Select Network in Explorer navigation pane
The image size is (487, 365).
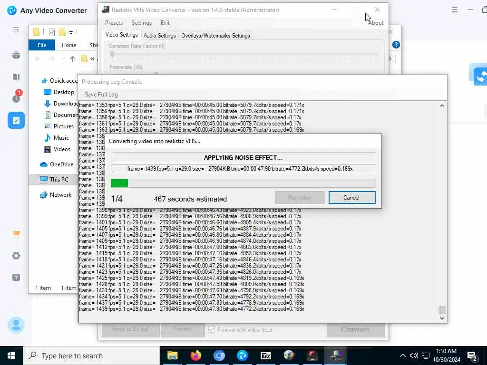[x=56, y=195]
